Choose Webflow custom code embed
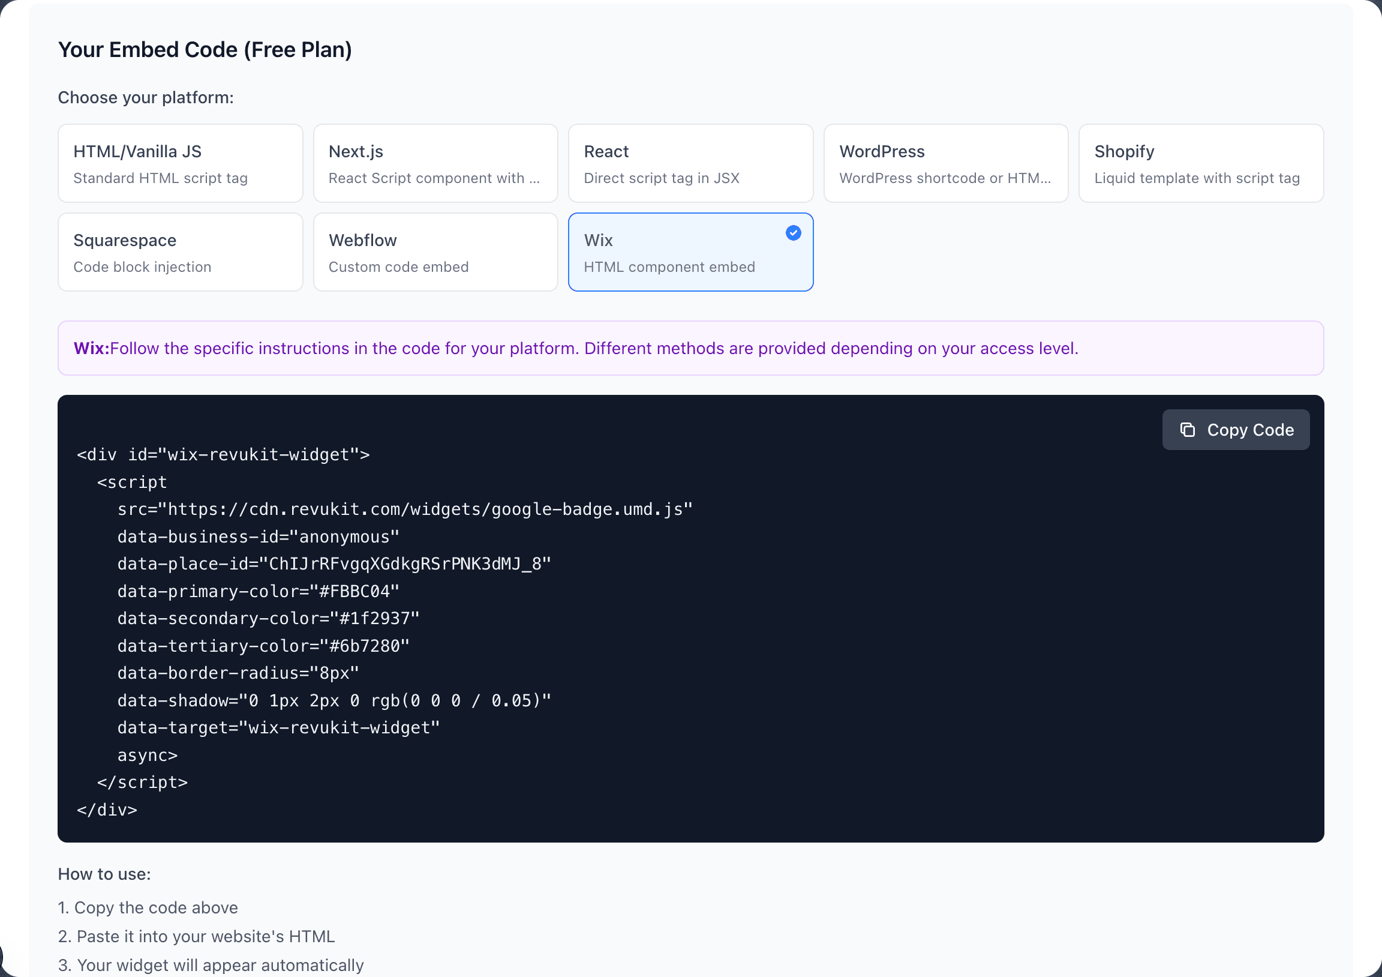The width and height of the screenshot is (1382, 977). pos(435,252)
